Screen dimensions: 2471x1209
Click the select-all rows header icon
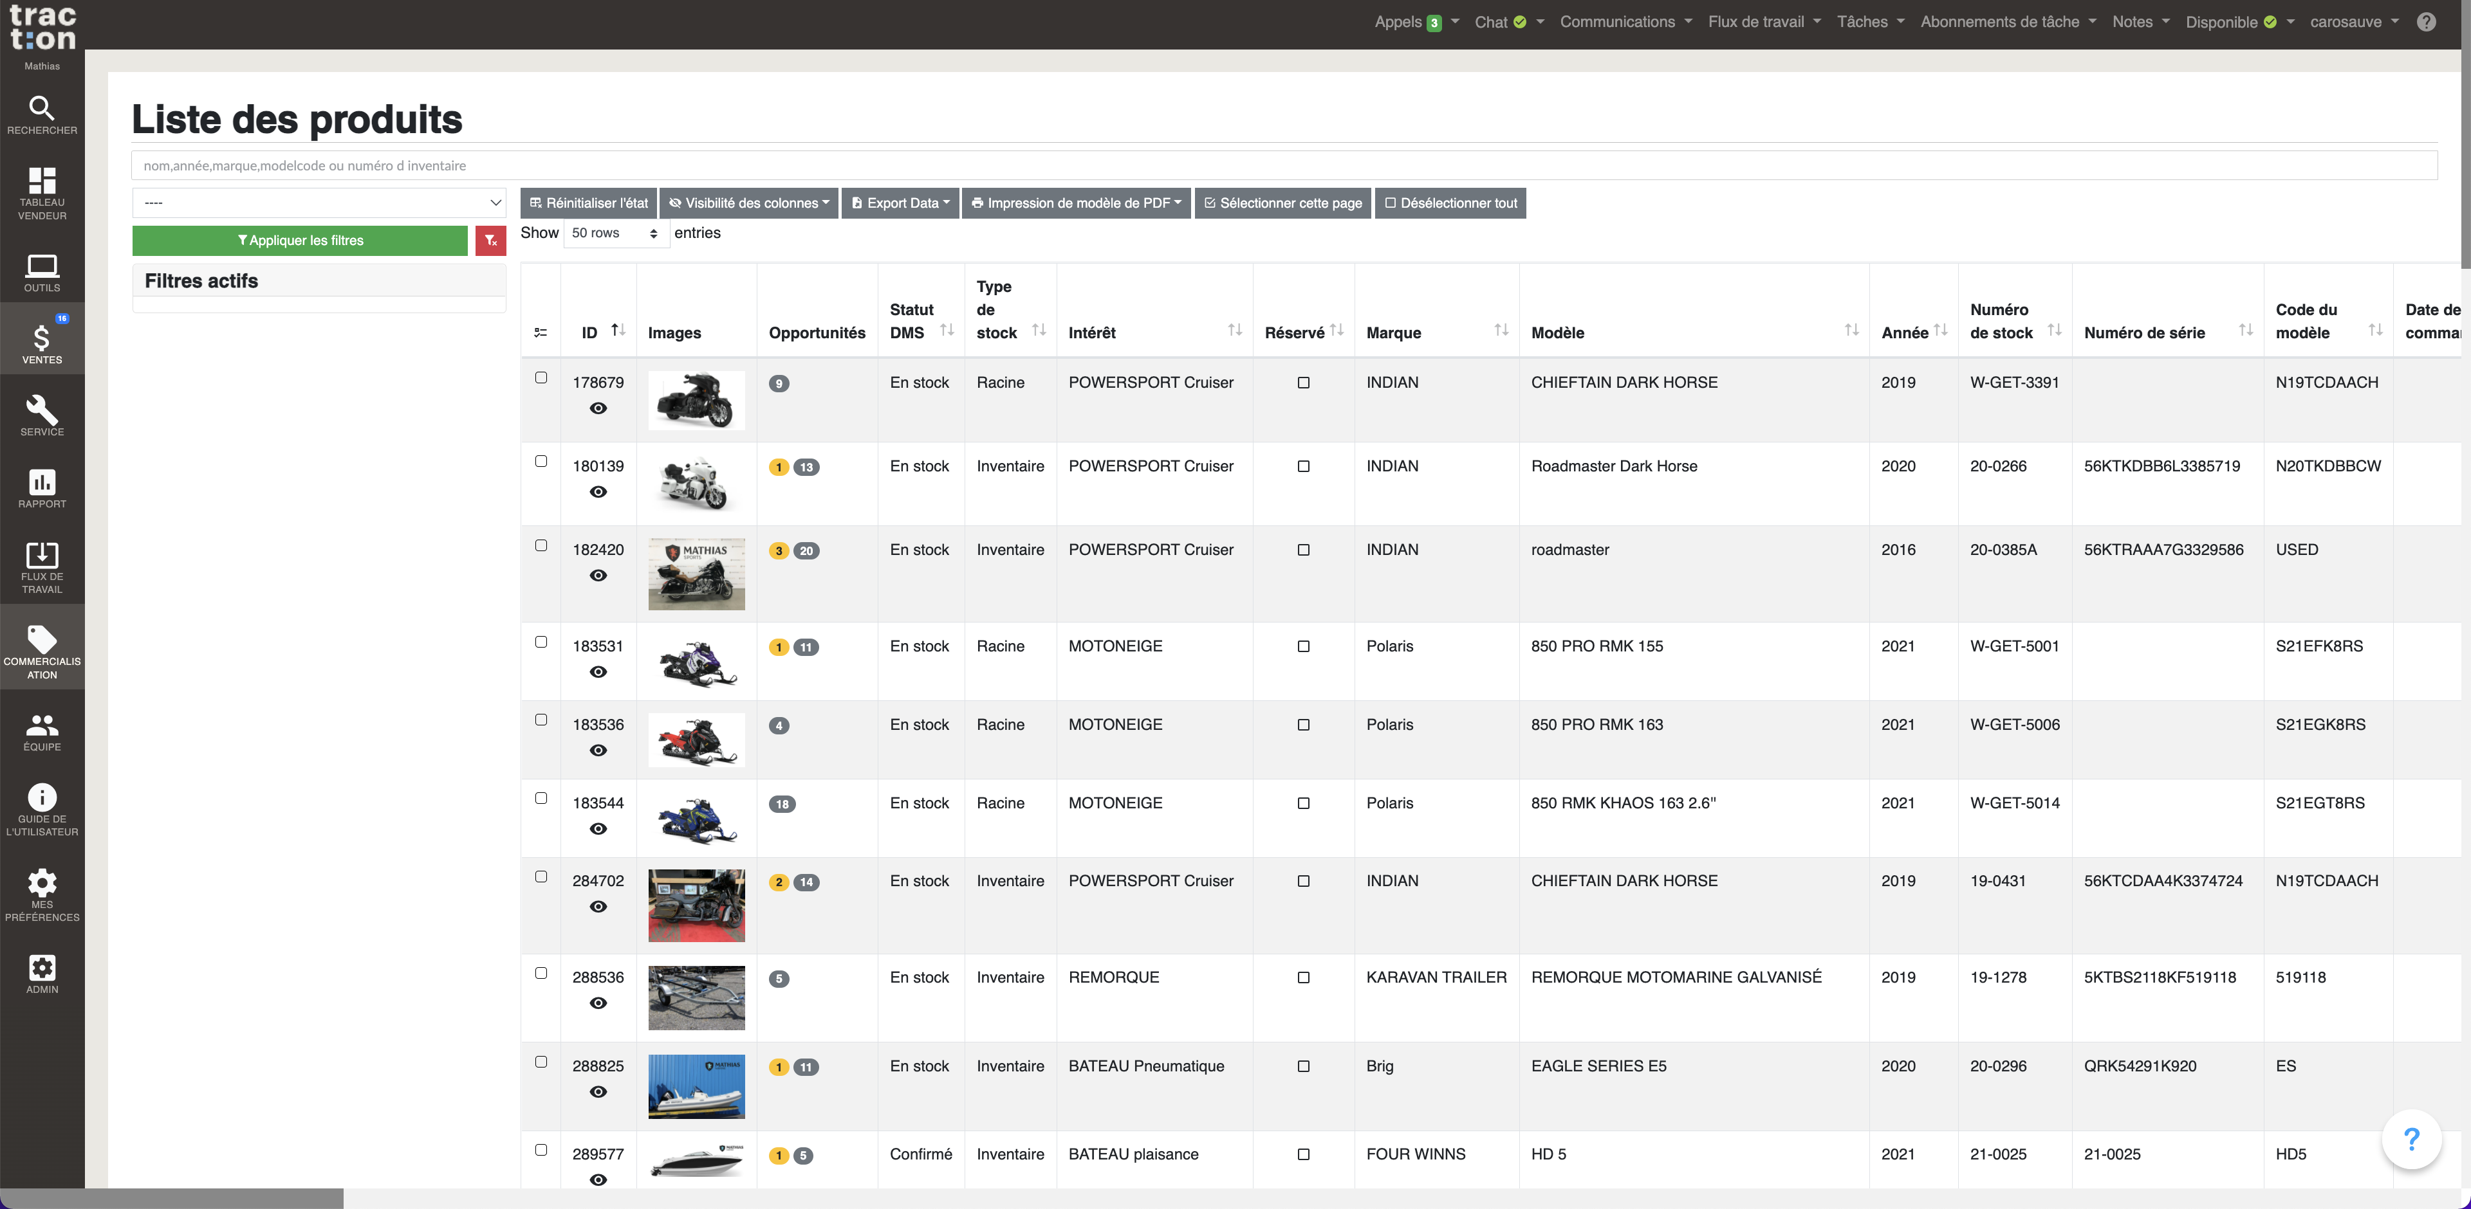(x=540, y=332)
